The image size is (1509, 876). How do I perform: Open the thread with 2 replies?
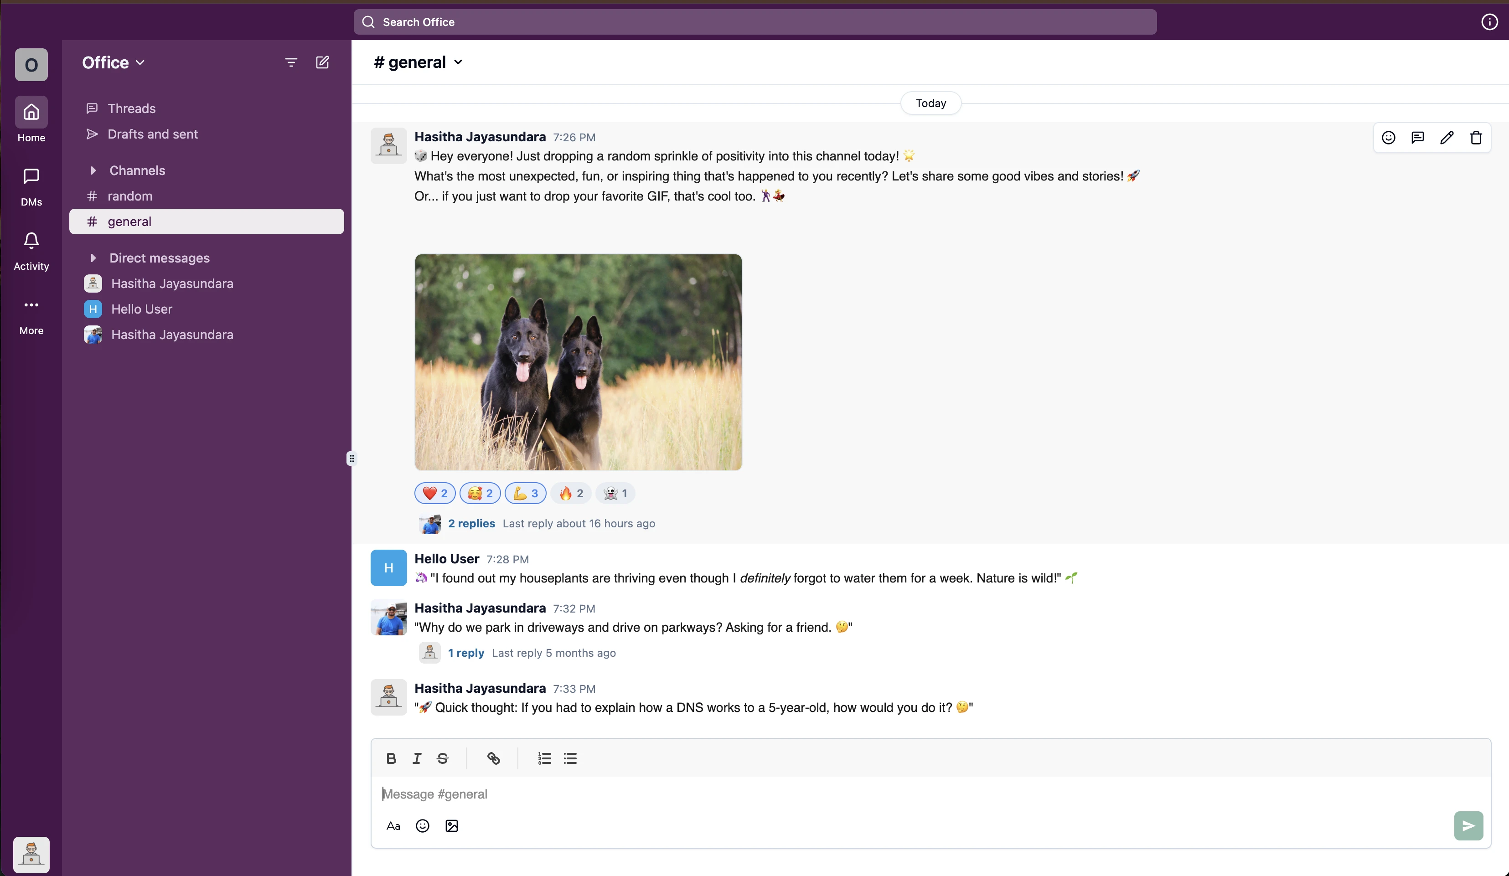pos(471,523)
